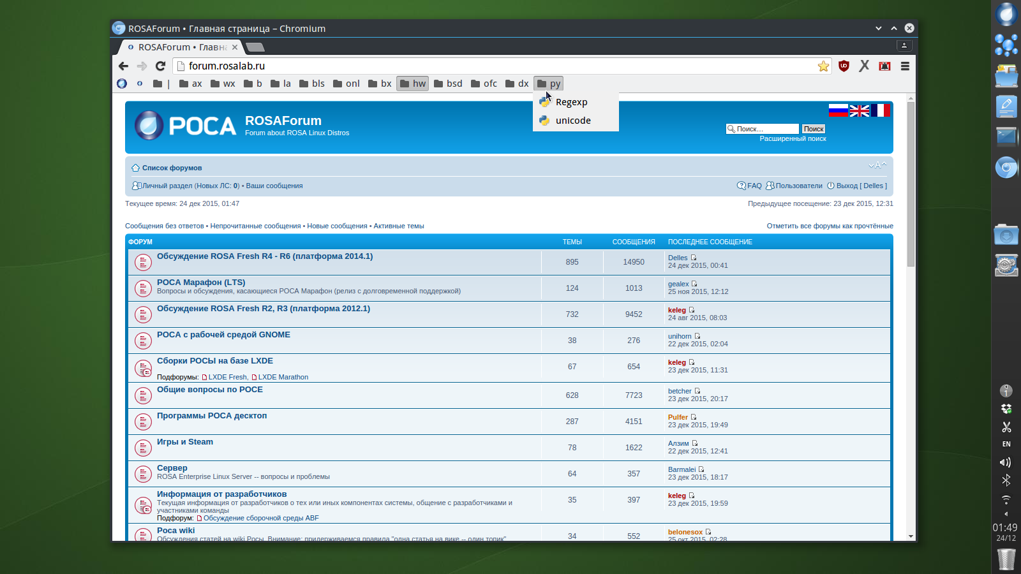View latest post icon next to gealex
Viewport: 1021px width, 574px height.
[x=694, y=284]
